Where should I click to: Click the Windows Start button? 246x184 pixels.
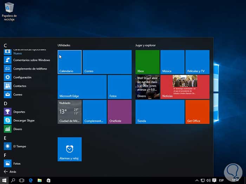pyautogui.click(x=5, y=180)
